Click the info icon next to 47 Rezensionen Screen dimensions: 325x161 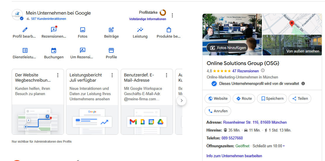click(x=263, y=71)
